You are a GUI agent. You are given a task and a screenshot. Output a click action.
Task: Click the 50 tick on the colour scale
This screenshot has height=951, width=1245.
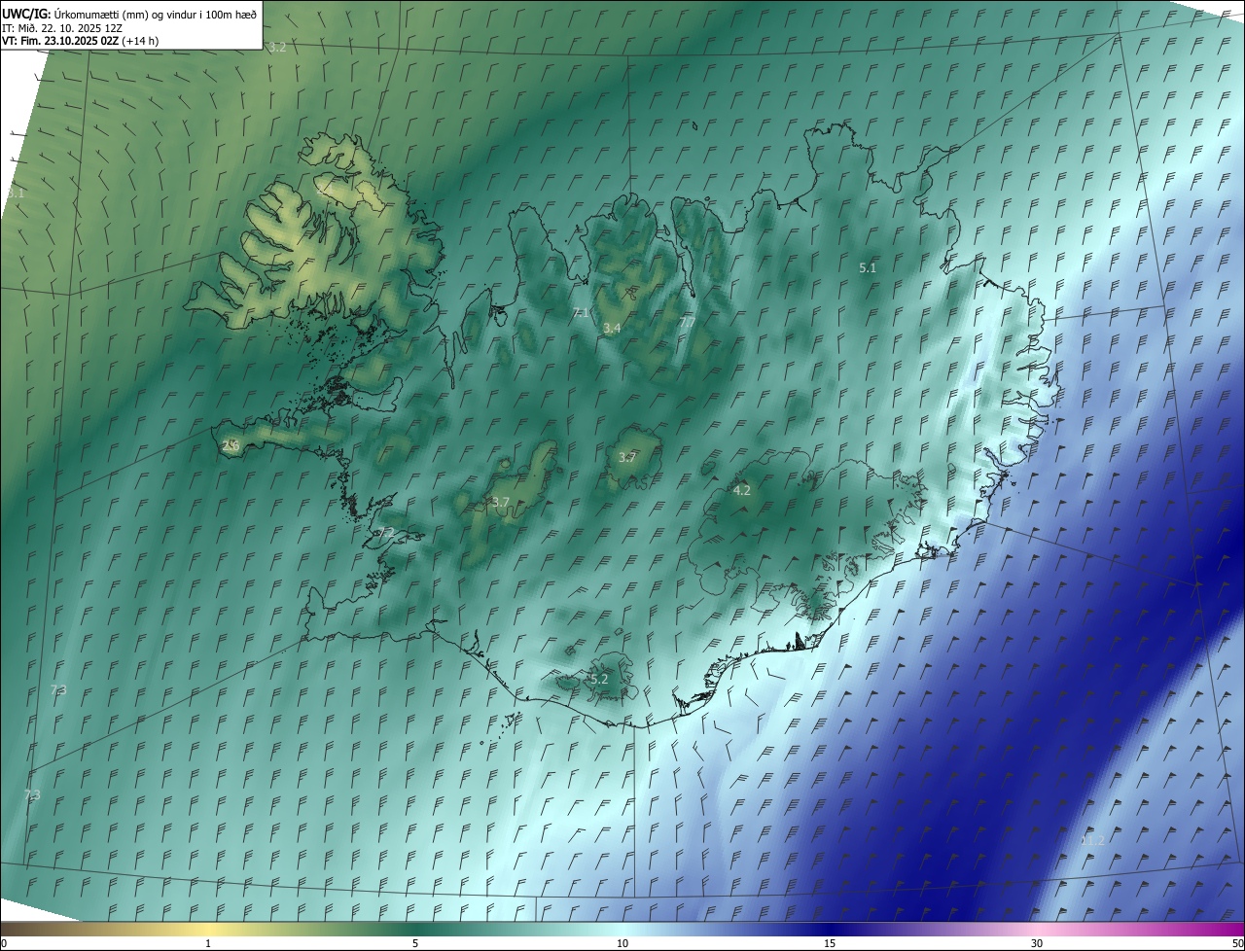[x=1237, y=943]
